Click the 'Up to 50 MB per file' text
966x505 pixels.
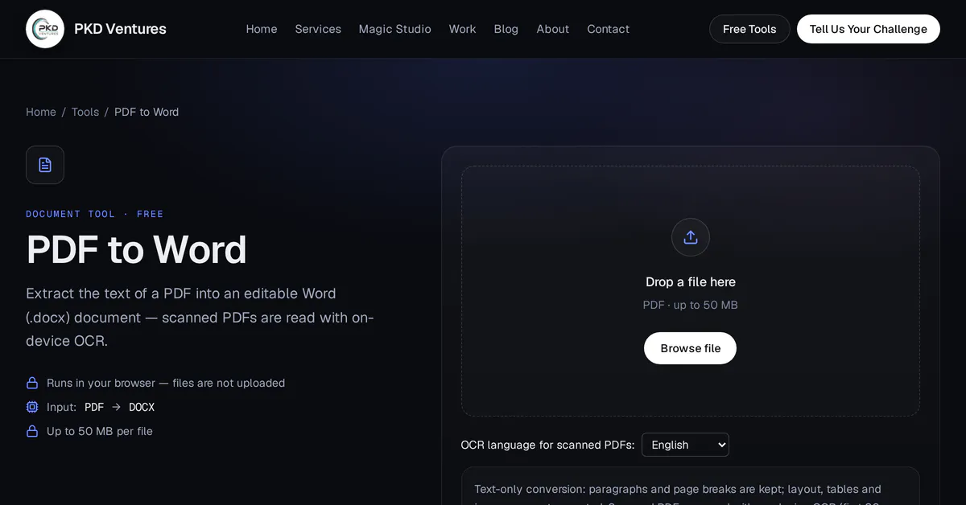tap(100, 431)
